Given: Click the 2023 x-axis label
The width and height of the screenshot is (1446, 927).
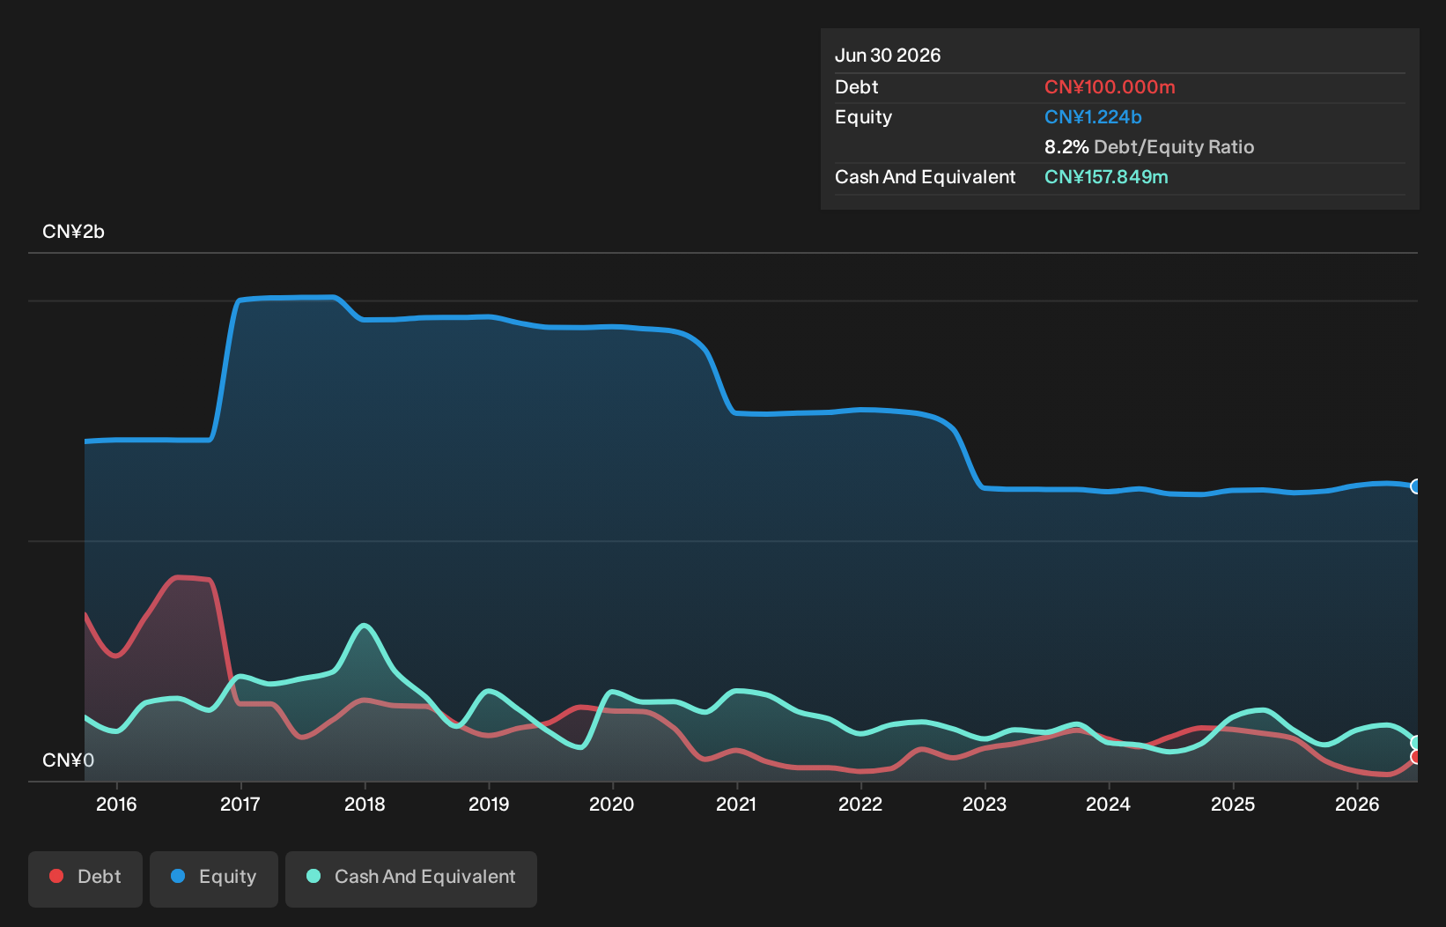Looking at the screenshot, I should click(985, 804).
